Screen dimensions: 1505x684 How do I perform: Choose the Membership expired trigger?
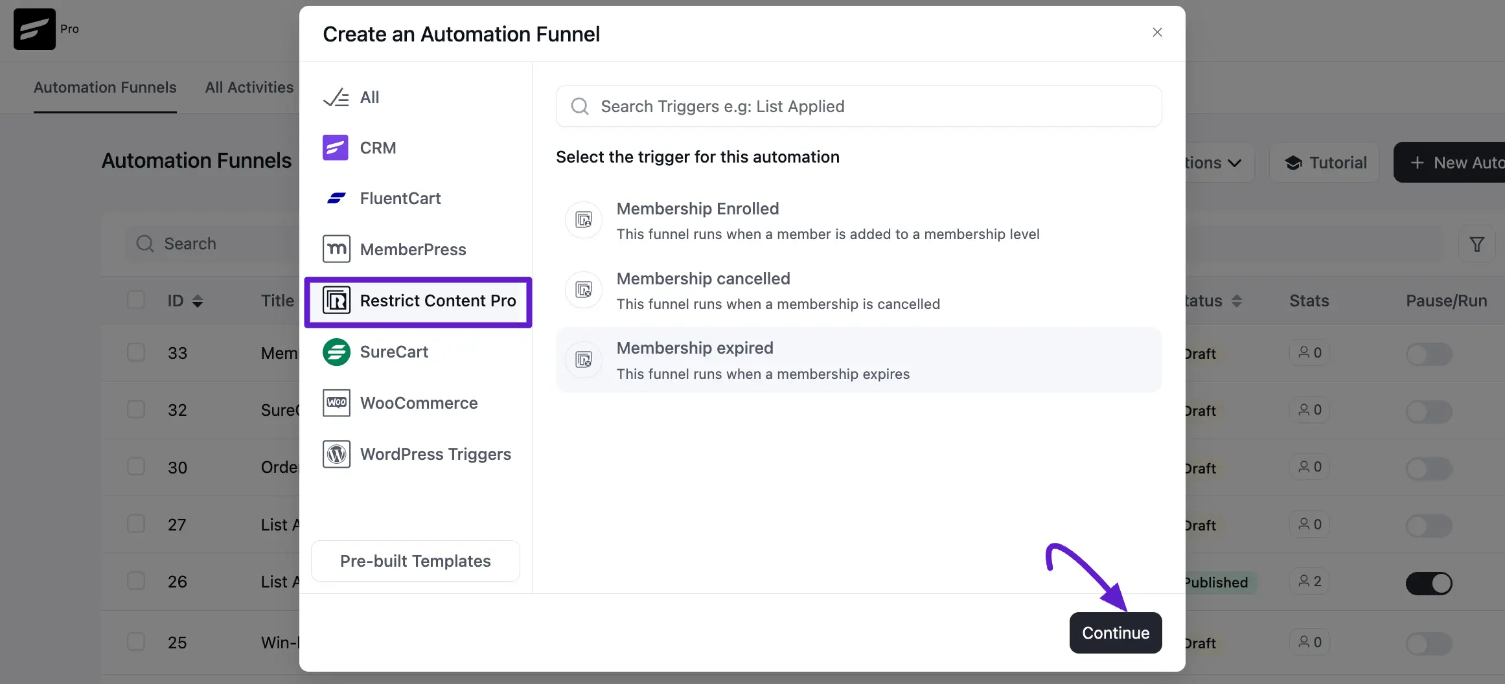(x=858, y=359)
